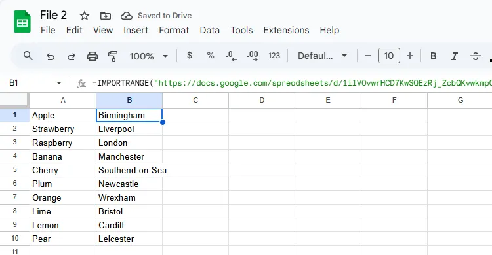This screenshot has height=255, width=492.
Task: Click the cloud Saved to Drive icon
Action: (127, 16)
